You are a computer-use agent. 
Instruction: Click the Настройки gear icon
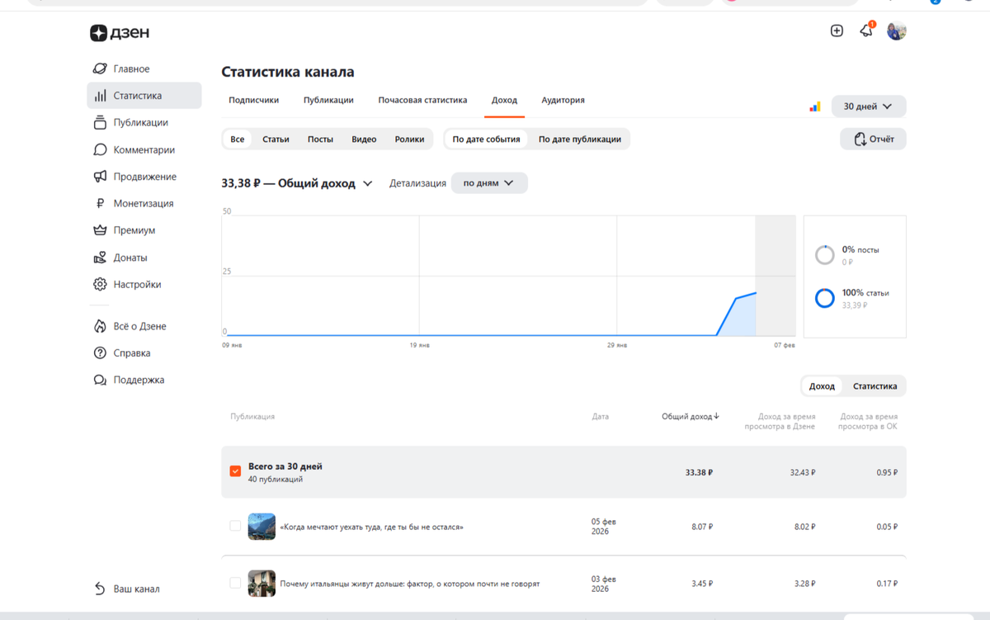tap(100, 284)
